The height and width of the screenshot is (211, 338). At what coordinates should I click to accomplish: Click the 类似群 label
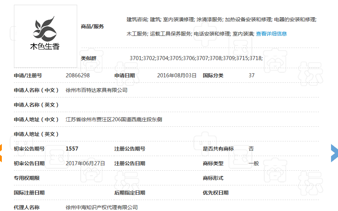89,58
